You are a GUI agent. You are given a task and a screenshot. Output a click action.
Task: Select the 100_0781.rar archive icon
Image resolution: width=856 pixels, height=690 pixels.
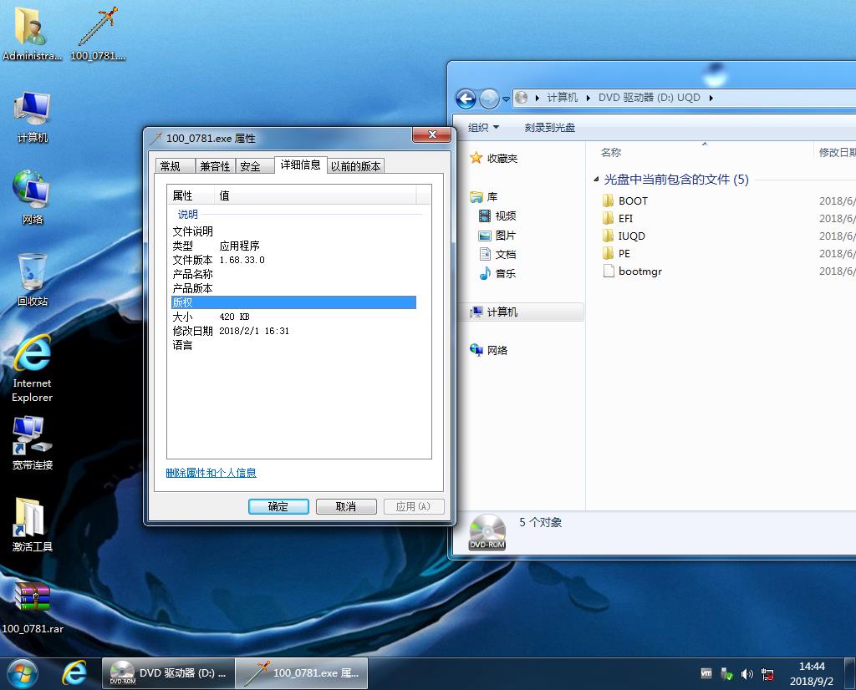(x=33, y=607)
